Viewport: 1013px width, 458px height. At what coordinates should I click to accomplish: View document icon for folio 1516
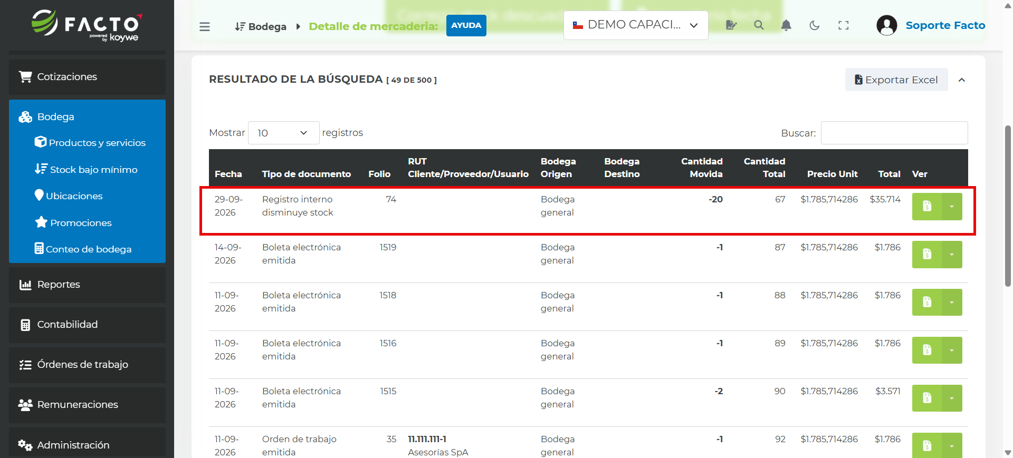927,350
